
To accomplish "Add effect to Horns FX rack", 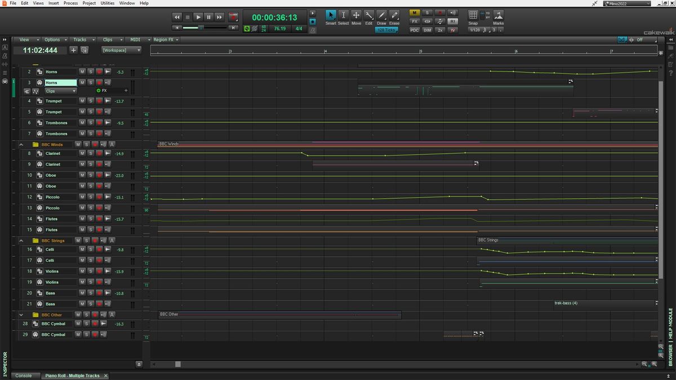I will tap(126, 91).
